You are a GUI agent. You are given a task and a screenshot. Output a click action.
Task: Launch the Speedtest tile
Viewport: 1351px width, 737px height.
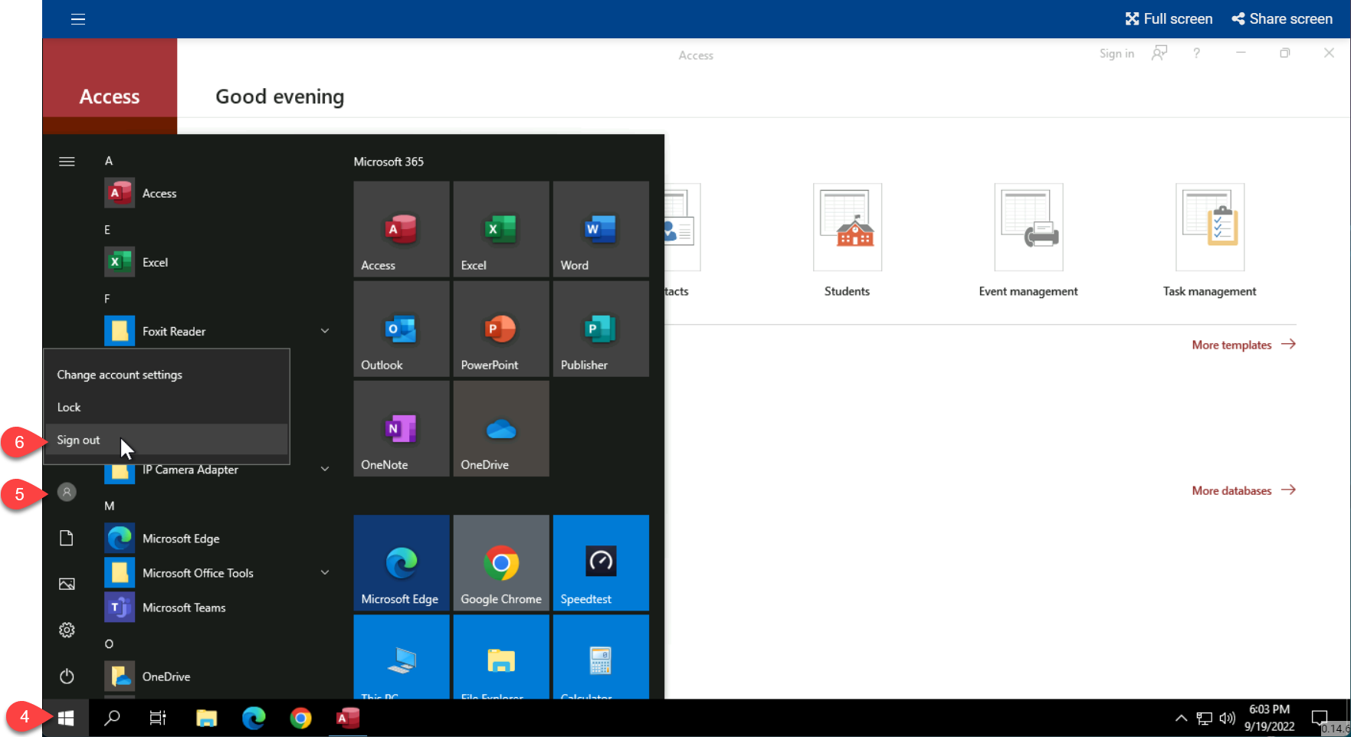click(x=600, y=562)
